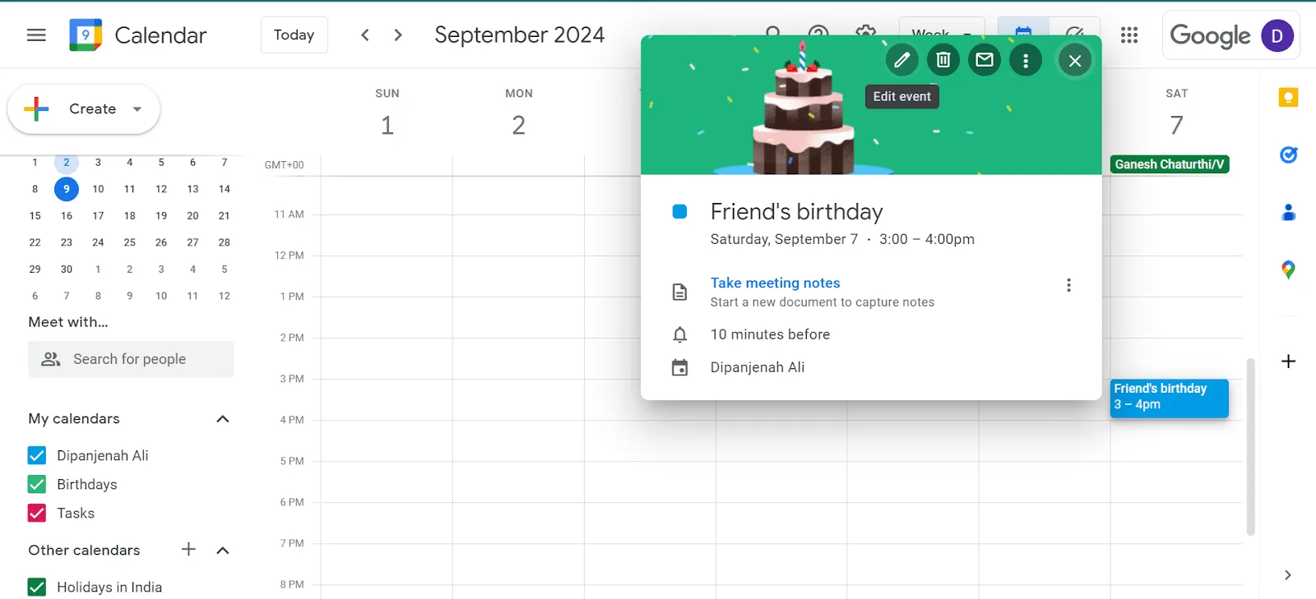Open the Google apps grid
The height and width of the screenshot is (599, 1316).
point(1129,35)
